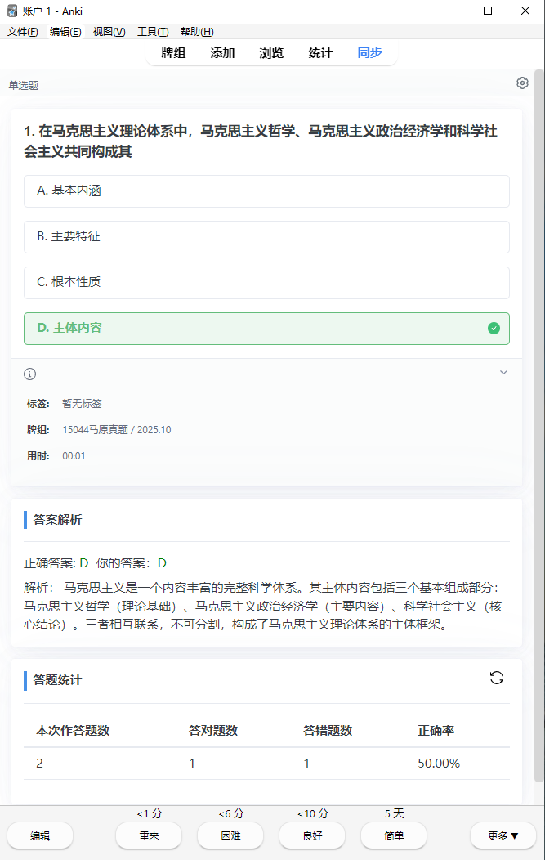Open the 工具(T) menu
545x860 pixels.
153,32
